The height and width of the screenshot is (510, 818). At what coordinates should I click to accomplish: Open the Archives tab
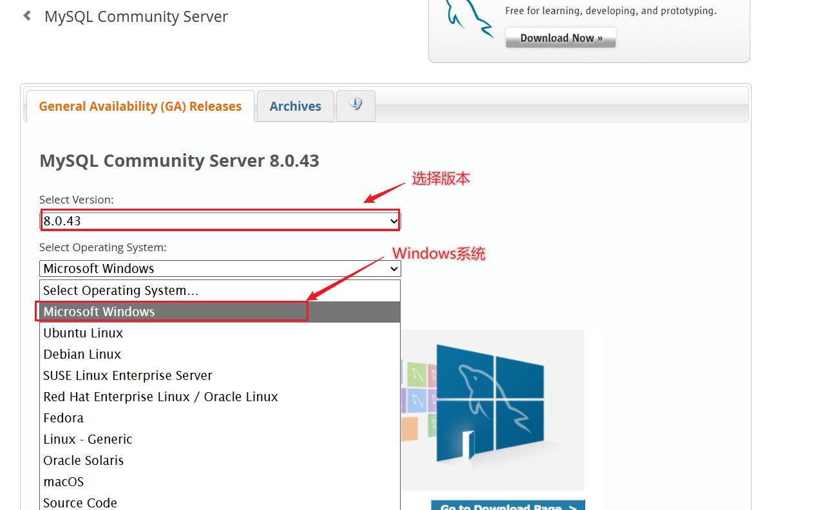click(295, 106)
